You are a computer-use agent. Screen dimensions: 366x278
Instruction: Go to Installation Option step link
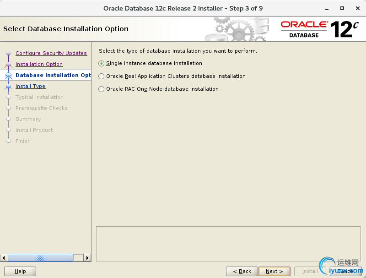39,64
